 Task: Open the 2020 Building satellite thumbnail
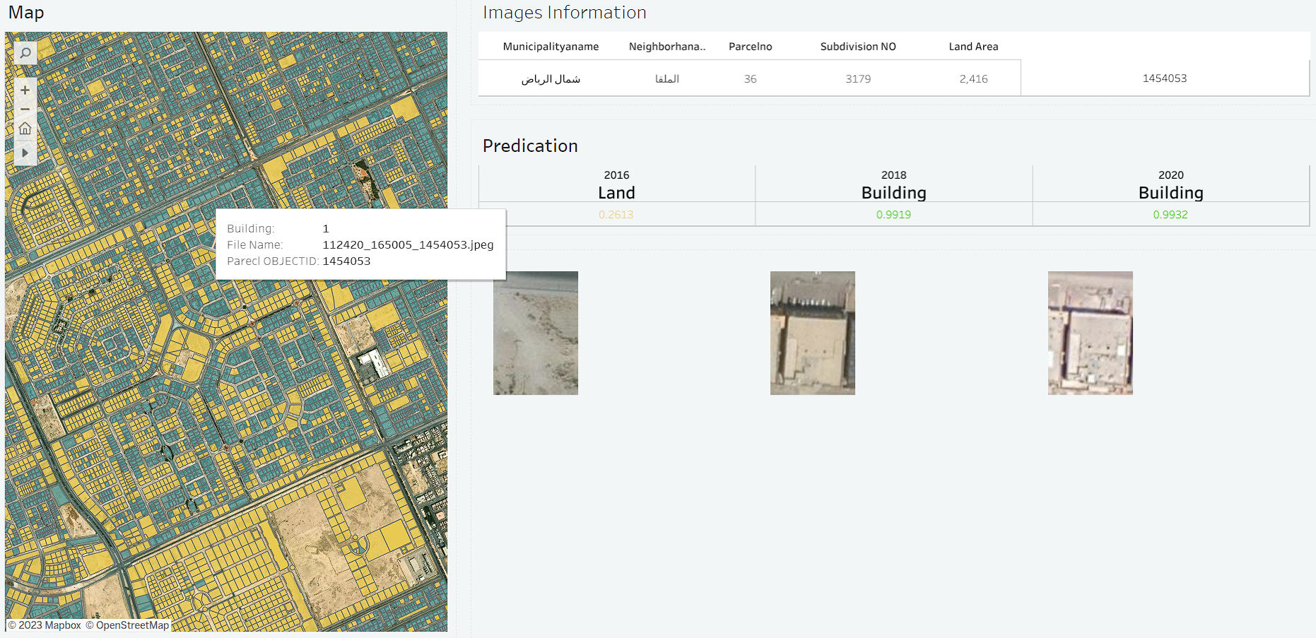(1091, 333)
